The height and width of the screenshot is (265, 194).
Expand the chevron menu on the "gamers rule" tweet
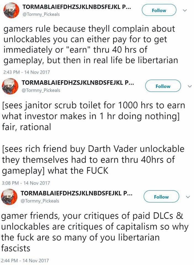click(x=185, y=10)
